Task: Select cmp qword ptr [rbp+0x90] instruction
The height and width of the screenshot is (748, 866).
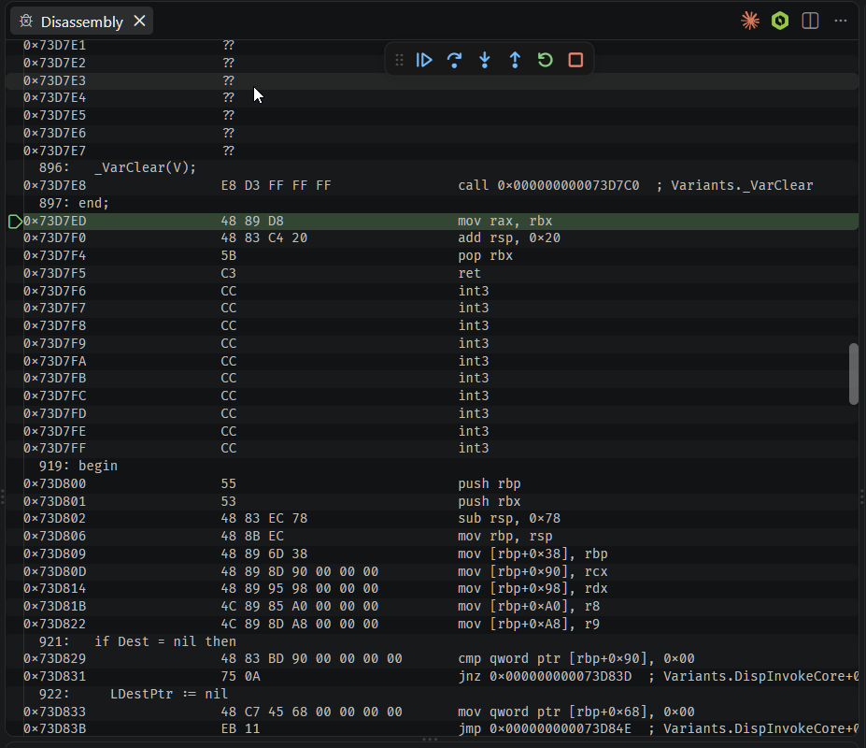Action: click(576, 659)
